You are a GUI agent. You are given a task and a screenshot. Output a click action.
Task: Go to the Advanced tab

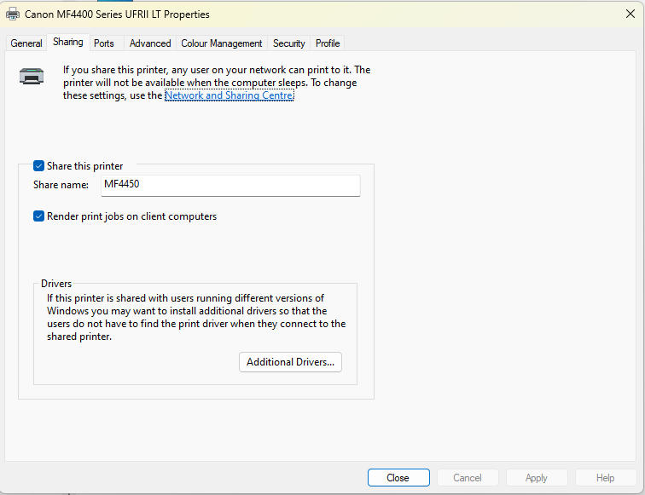tap(150, 43)
